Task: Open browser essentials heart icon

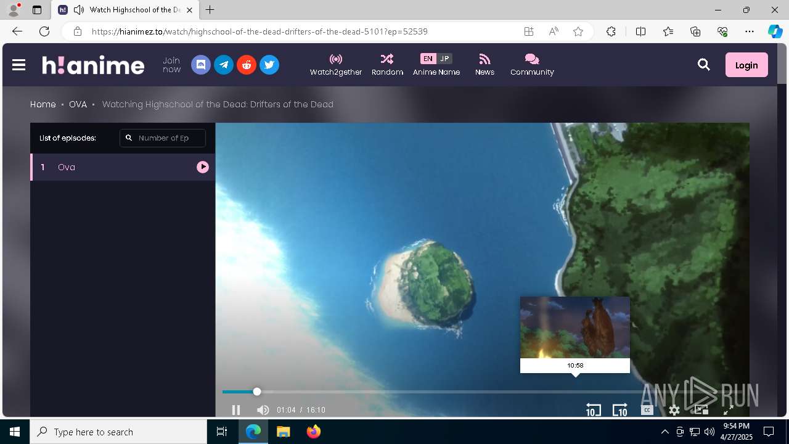Action: click(x=722, y=31)
